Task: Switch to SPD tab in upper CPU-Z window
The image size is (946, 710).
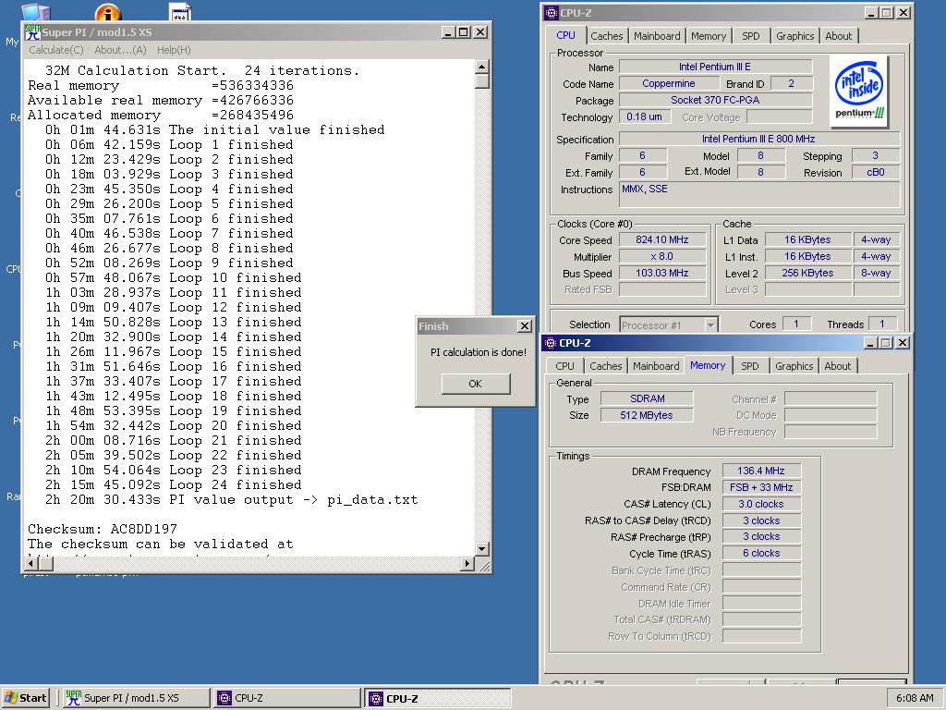Action: tap(750, 36)
